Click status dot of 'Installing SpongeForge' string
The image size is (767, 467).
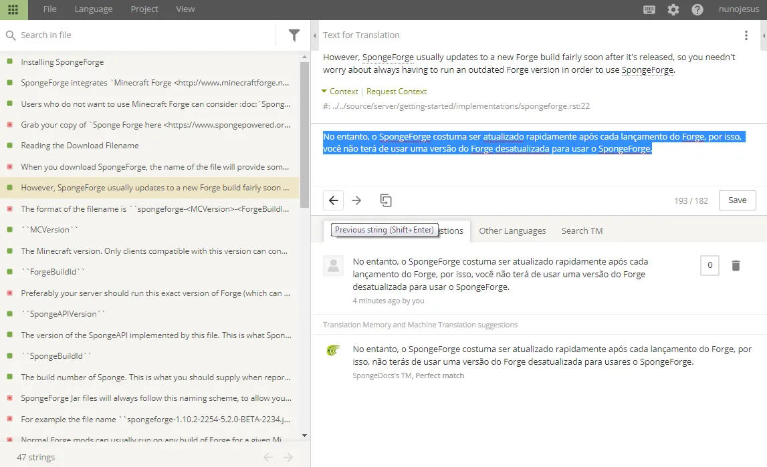coord(9,61)
